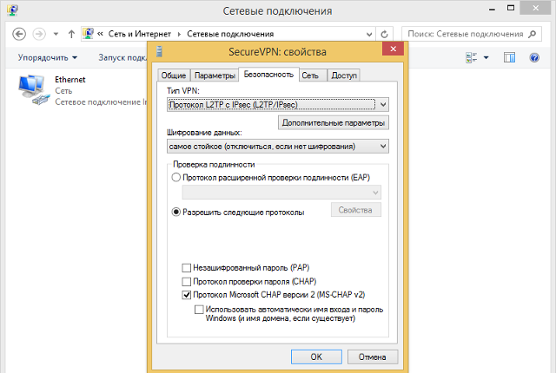Select Разрешить следующие протоколы radio button

click(x=176, y=212)
